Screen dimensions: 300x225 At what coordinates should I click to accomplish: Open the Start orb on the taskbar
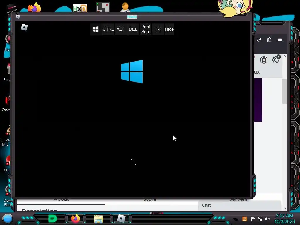pos(8,219)
